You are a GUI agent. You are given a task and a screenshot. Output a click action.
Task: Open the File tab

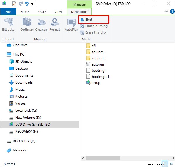[x=8, y=12]
